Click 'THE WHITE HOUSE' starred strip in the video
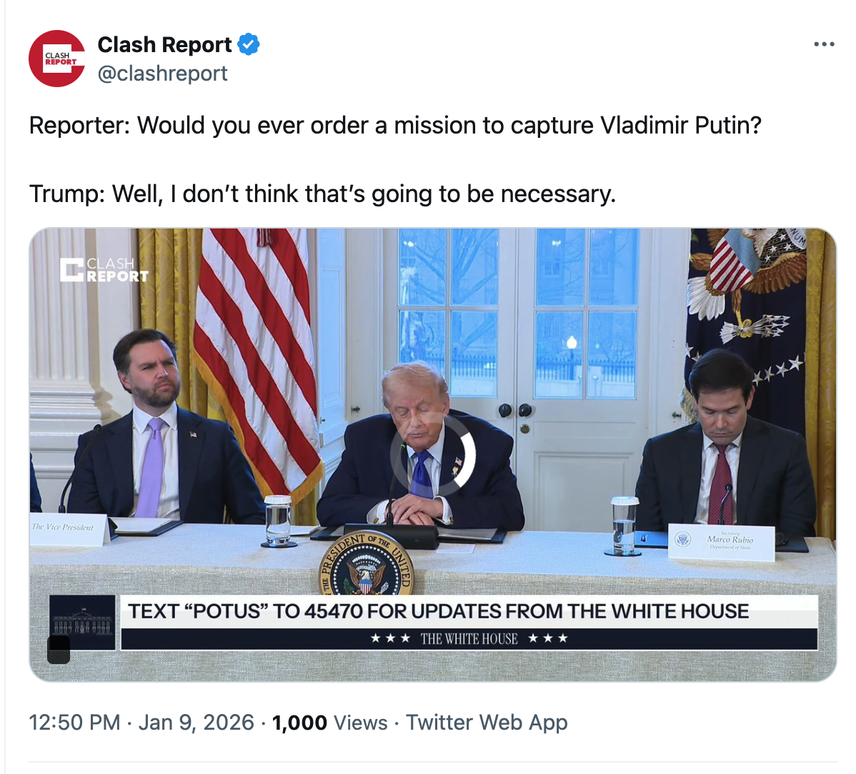This screenshot has height=774, width=856. click(x=469, y=638)
